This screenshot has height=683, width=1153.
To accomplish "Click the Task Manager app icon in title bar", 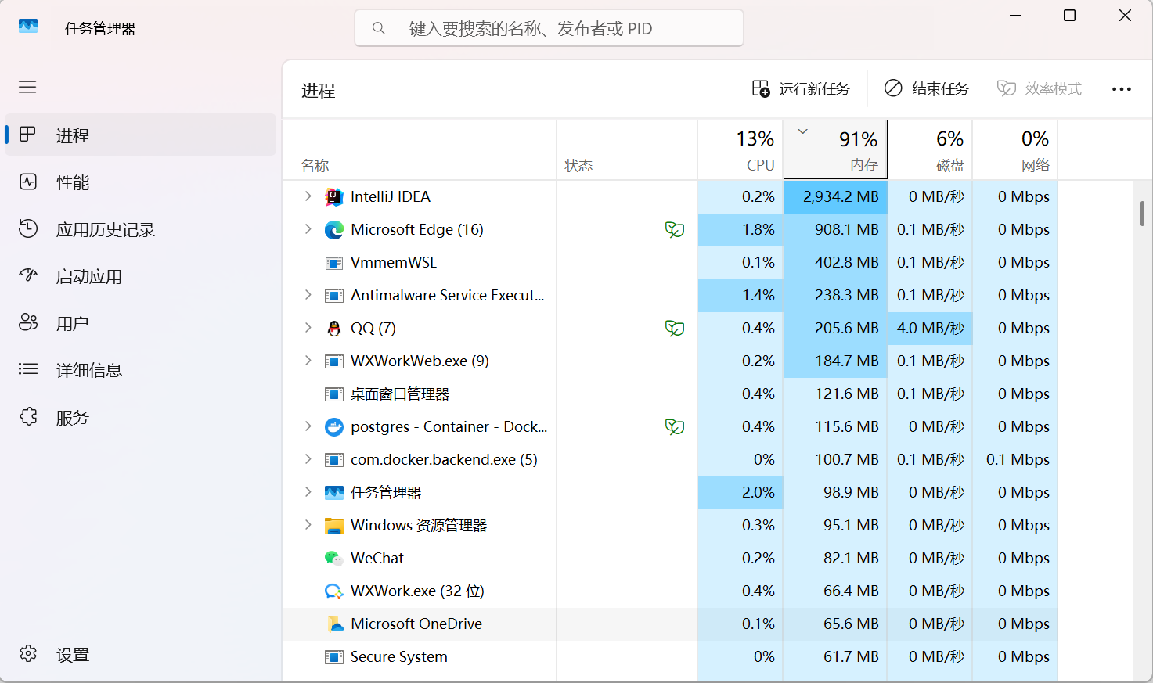I will point(28,26).
